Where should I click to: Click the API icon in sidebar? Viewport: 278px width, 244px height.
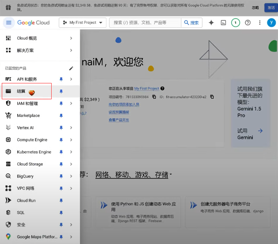tap(8, 79)
